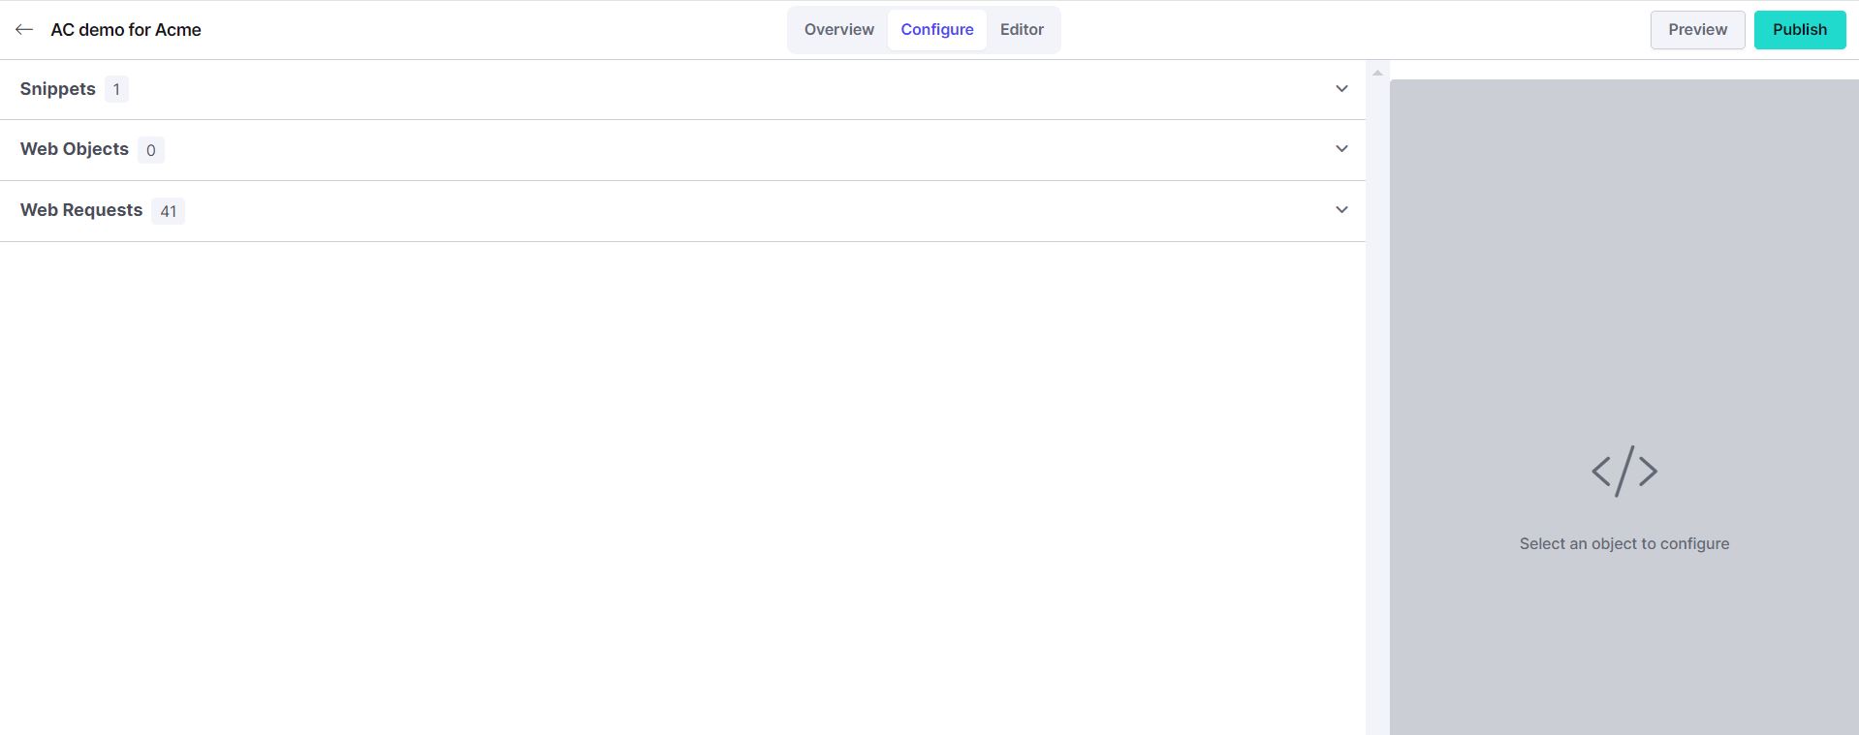Screen dimensions: 1859x735
Task: Click the Preview button
Action: point(1697,30)
